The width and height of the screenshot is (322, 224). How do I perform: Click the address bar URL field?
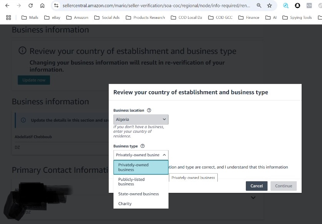(156, 5)
